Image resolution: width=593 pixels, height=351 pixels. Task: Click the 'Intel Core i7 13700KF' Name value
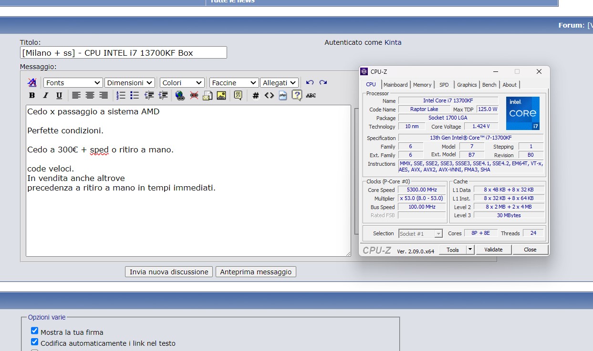coord(448,100)
